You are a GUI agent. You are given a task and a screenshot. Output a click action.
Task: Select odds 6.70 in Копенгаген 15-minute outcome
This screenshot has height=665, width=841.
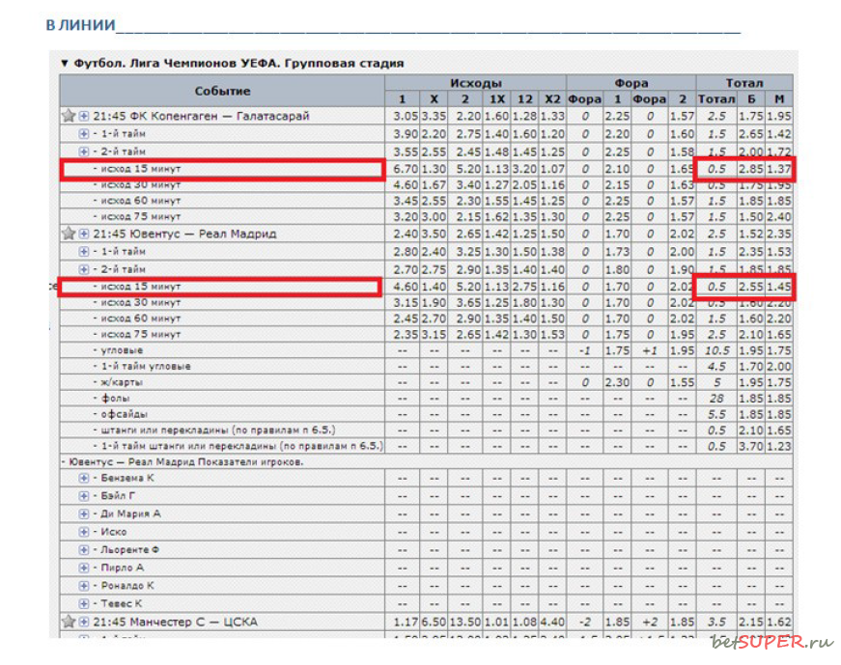coord(406,169)
